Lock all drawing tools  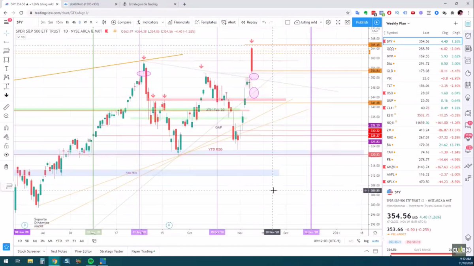pos(6,146)
